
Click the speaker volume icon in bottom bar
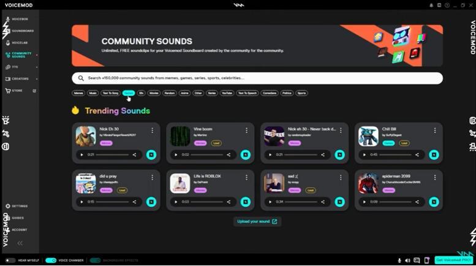coord(408,260)
